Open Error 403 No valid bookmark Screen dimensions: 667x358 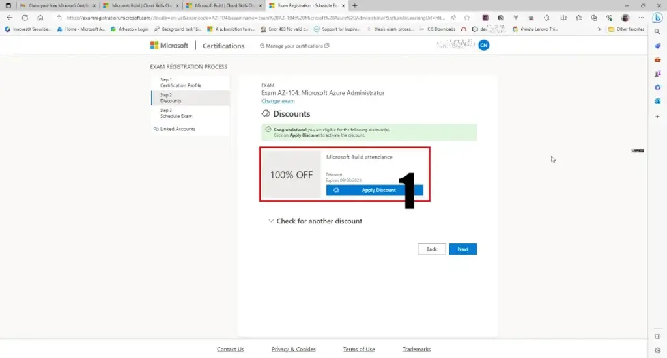point(284,29)
